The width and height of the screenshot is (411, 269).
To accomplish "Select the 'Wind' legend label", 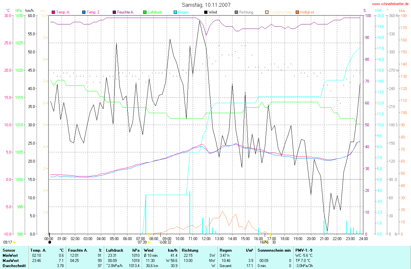I will point(213,12).
